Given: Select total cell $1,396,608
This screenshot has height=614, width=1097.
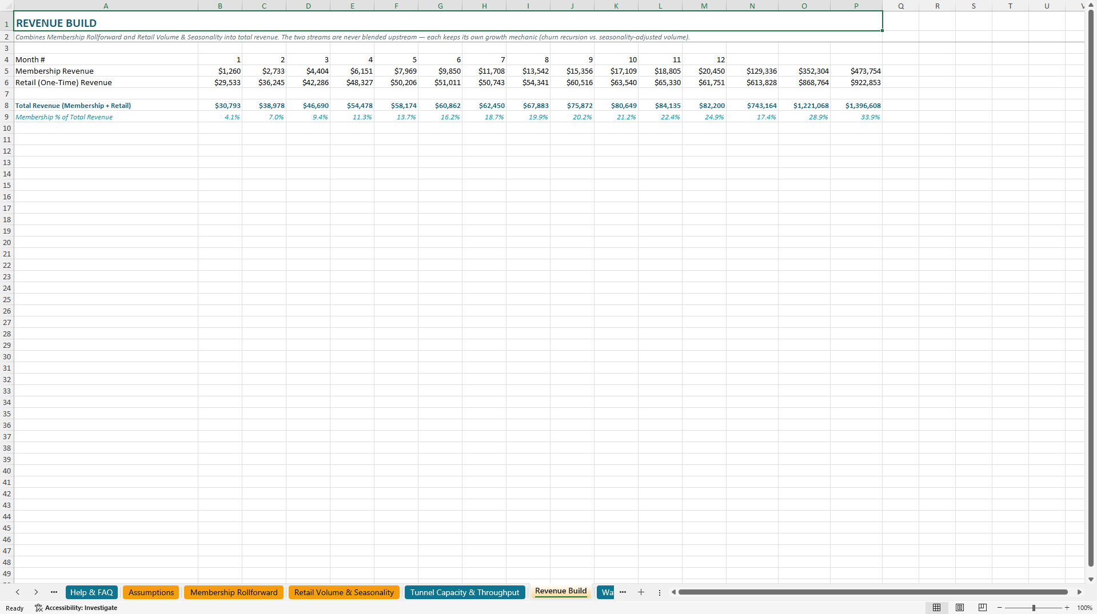Looking at the screenshot, I should 856,106.
